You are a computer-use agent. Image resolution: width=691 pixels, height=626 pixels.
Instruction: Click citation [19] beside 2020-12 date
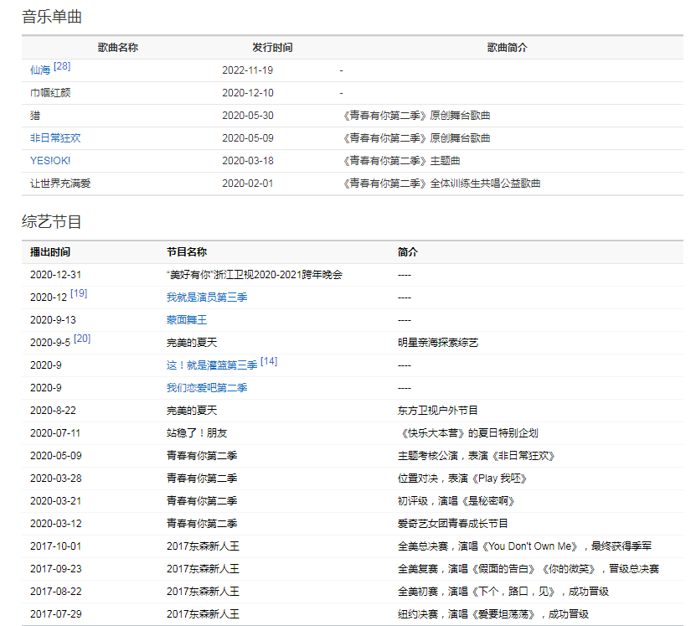(79, 293)
